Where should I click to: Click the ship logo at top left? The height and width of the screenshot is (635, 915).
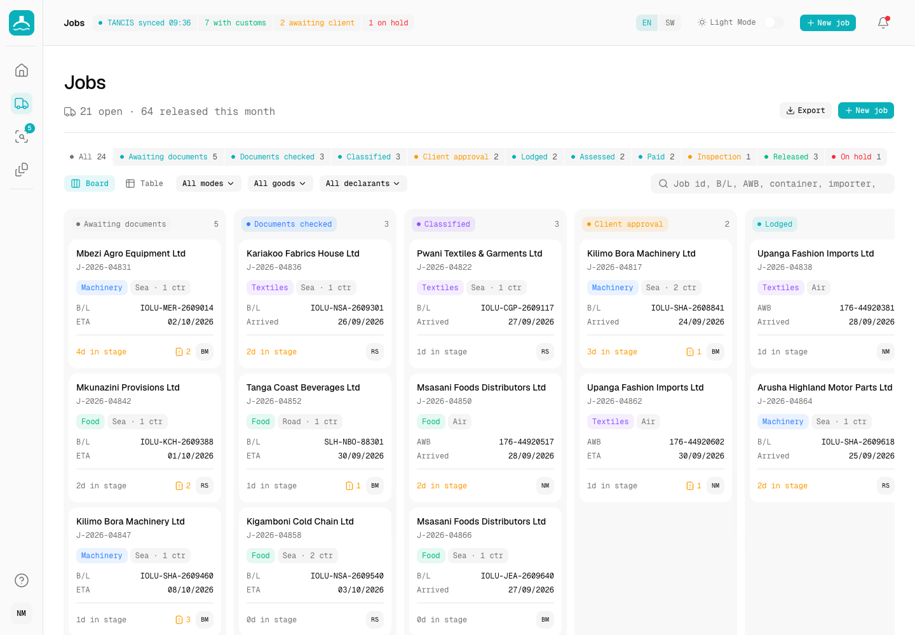click(22, 23)
